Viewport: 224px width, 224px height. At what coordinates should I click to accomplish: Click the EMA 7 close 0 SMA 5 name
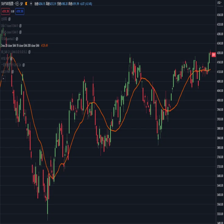point(9,26)
